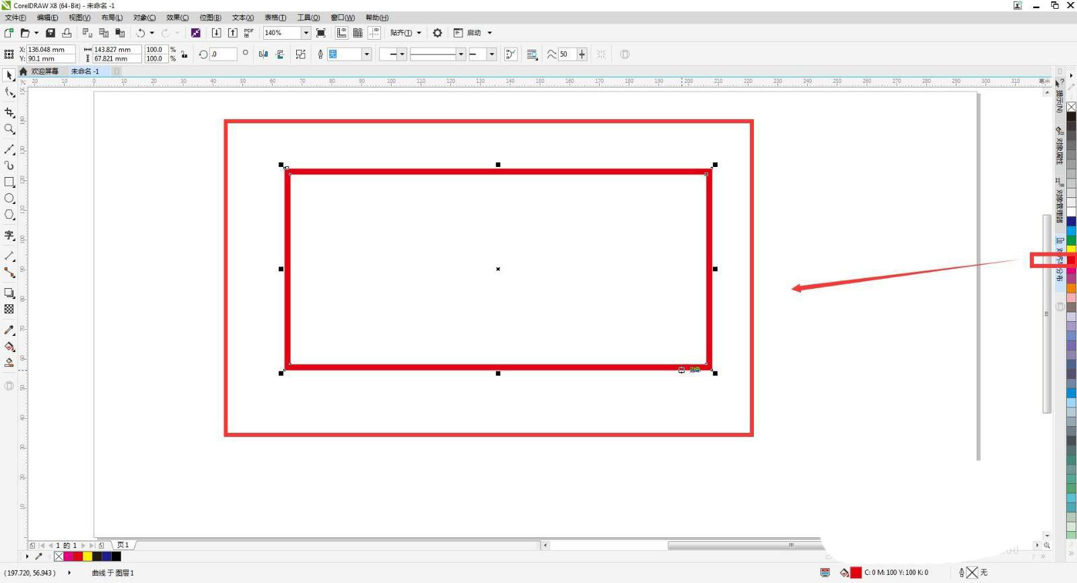Click the Mirror horizontally icon
1077x583 pixels.
(x=263, y=54)
